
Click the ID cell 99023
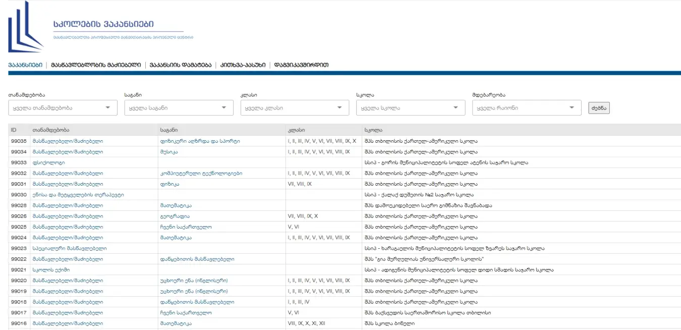tap(19, 248)
